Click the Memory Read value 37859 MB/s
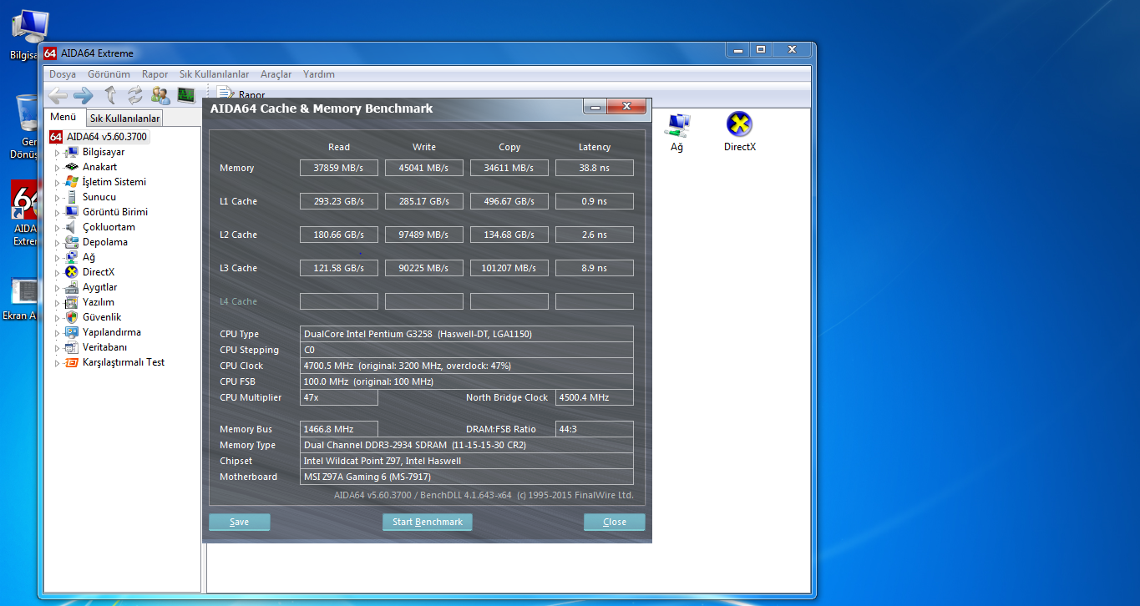Viewport: 1140px width, 606px height. pos(339,168)
